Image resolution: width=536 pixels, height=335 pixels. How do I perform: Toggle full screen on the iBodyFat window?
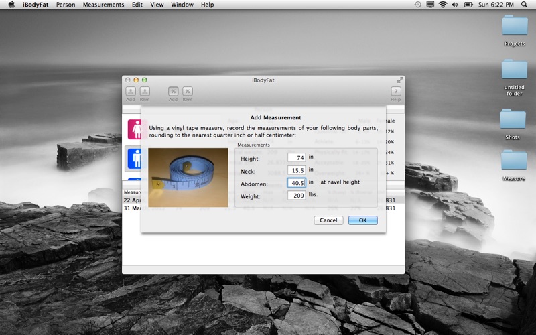[400, 80]
